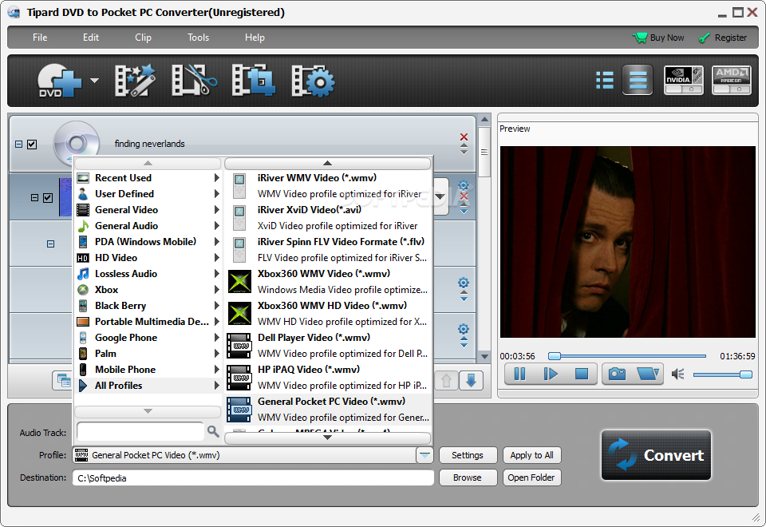The width and height of the screenshot is (766, 527).
Task: Open Palm profile category
Action: pyautogui.click(x=148, y=354)
